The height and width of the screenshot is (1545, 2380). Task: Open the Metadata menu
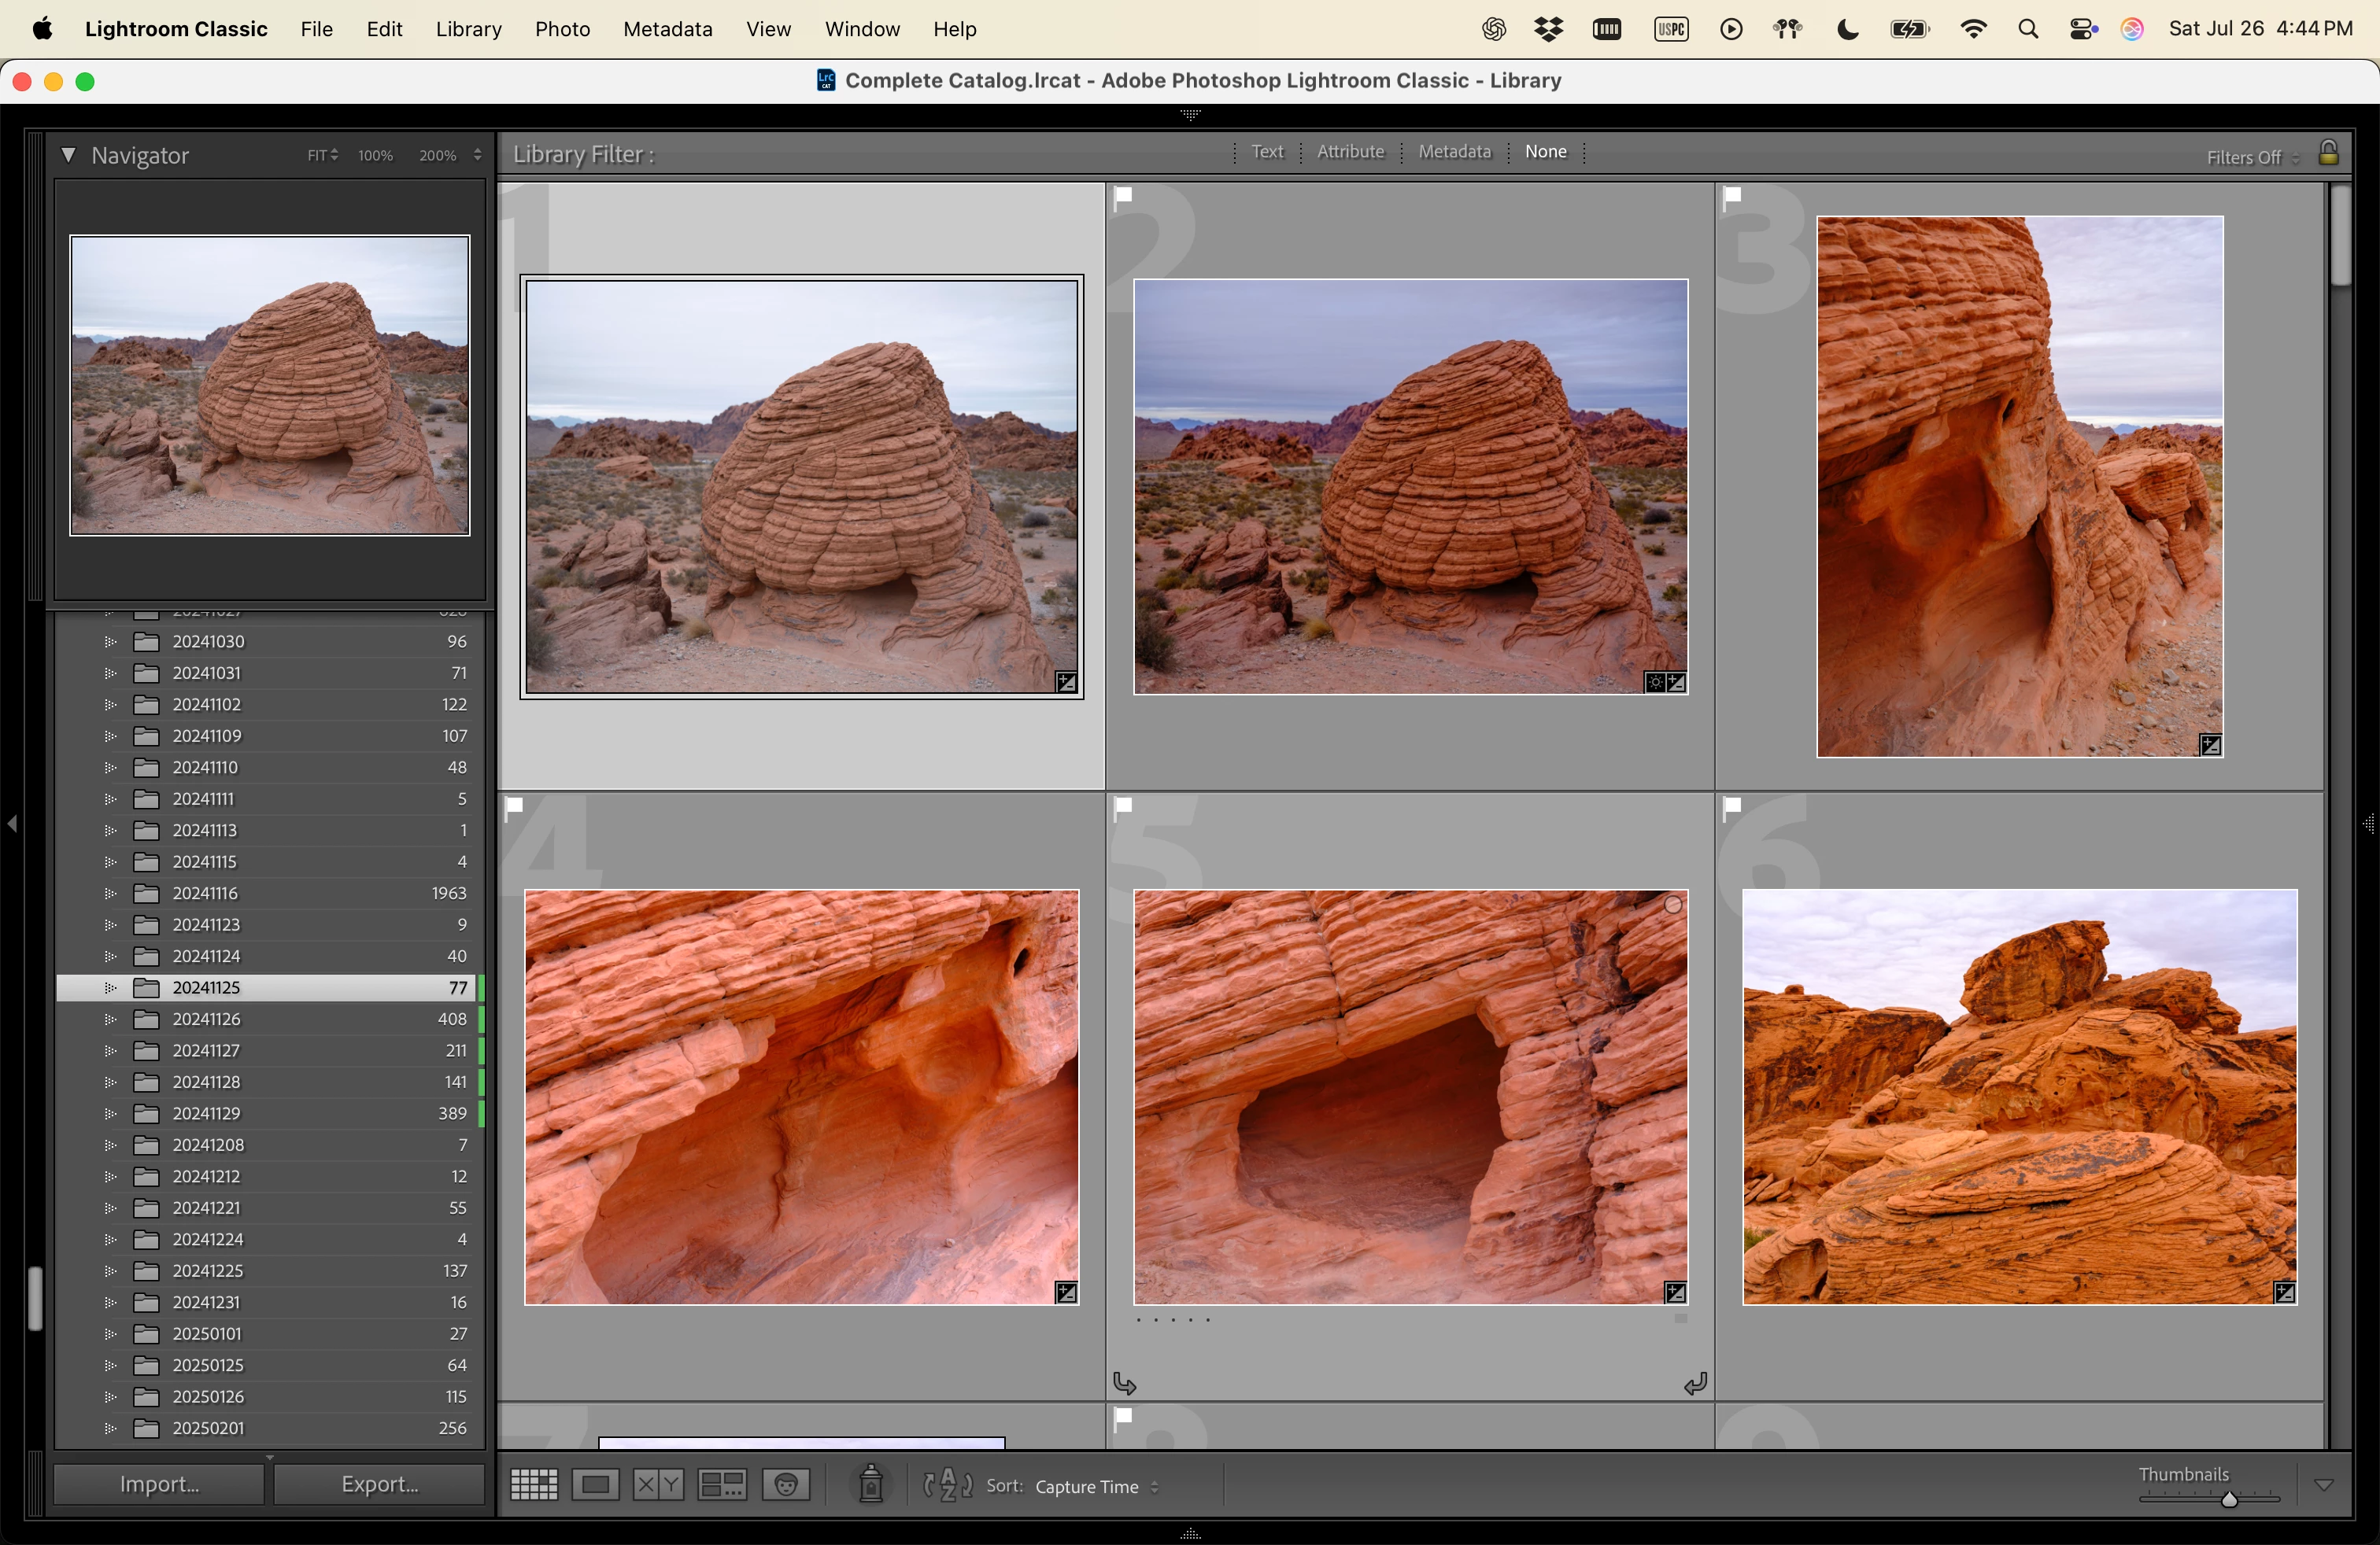click(x=667, y=29)
